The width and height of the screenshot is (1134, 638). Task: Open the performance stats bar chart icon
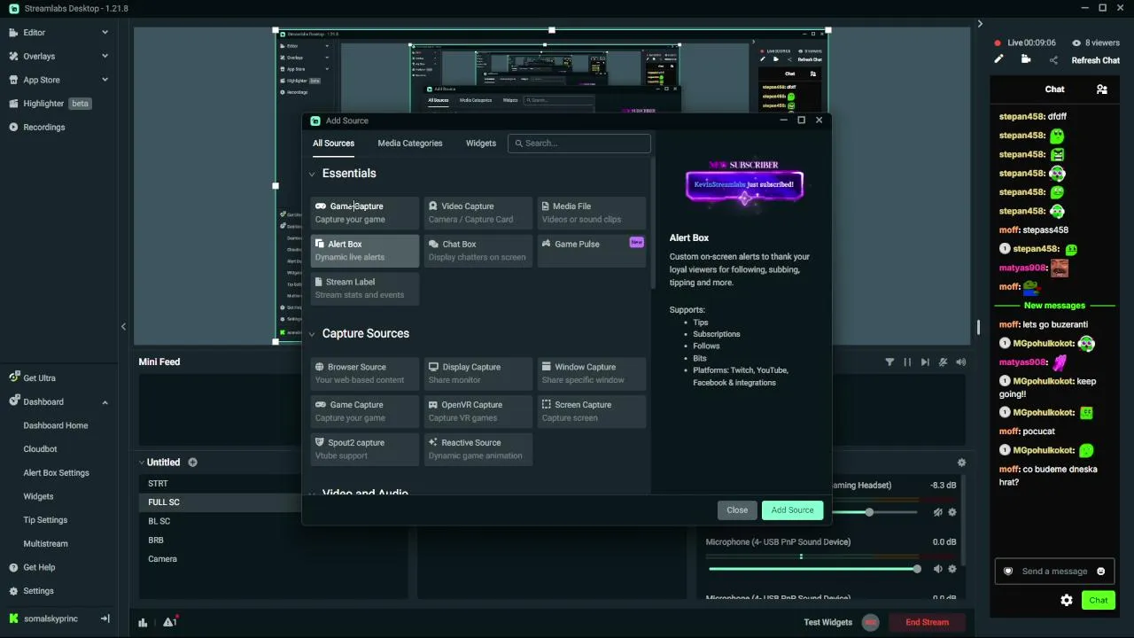click(x=143, y=622)
